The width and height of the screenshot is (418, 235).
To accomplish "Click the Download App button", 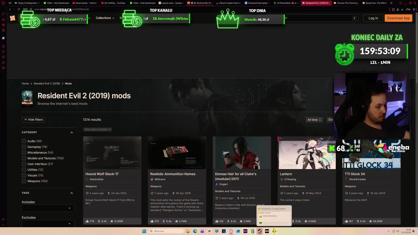I will point(398,18).
